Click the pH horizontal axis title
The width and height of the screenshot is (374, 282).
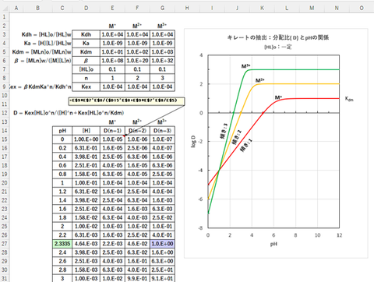coord(273,244)
